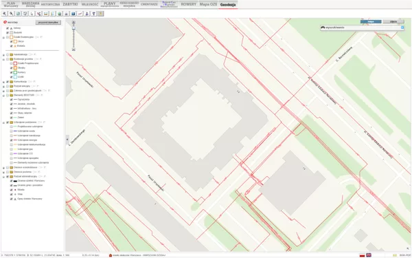The width and height of the screenshot is (412, 258).
Task: Switch to the PLAN Warszawy tab
Action: pos(11,4)
